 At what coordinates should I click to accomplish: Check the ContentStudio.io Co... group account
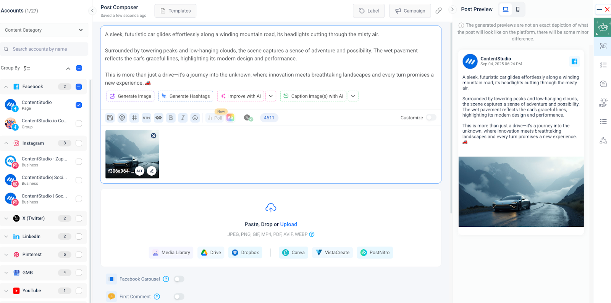click(x=79, y=123)
